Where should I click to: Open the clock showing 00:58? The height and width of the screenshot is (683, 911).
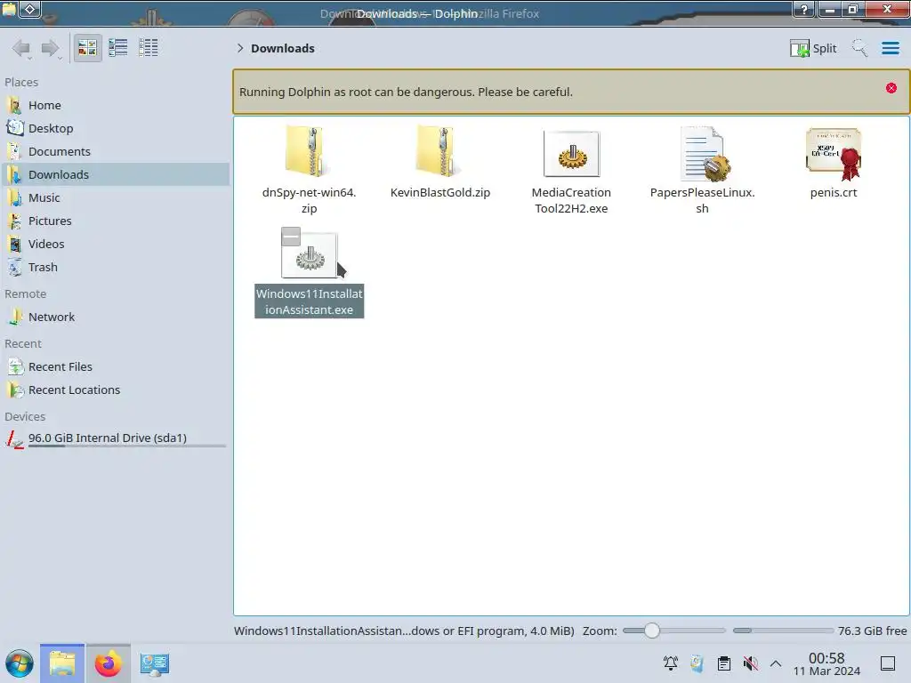tap(826, 663)
